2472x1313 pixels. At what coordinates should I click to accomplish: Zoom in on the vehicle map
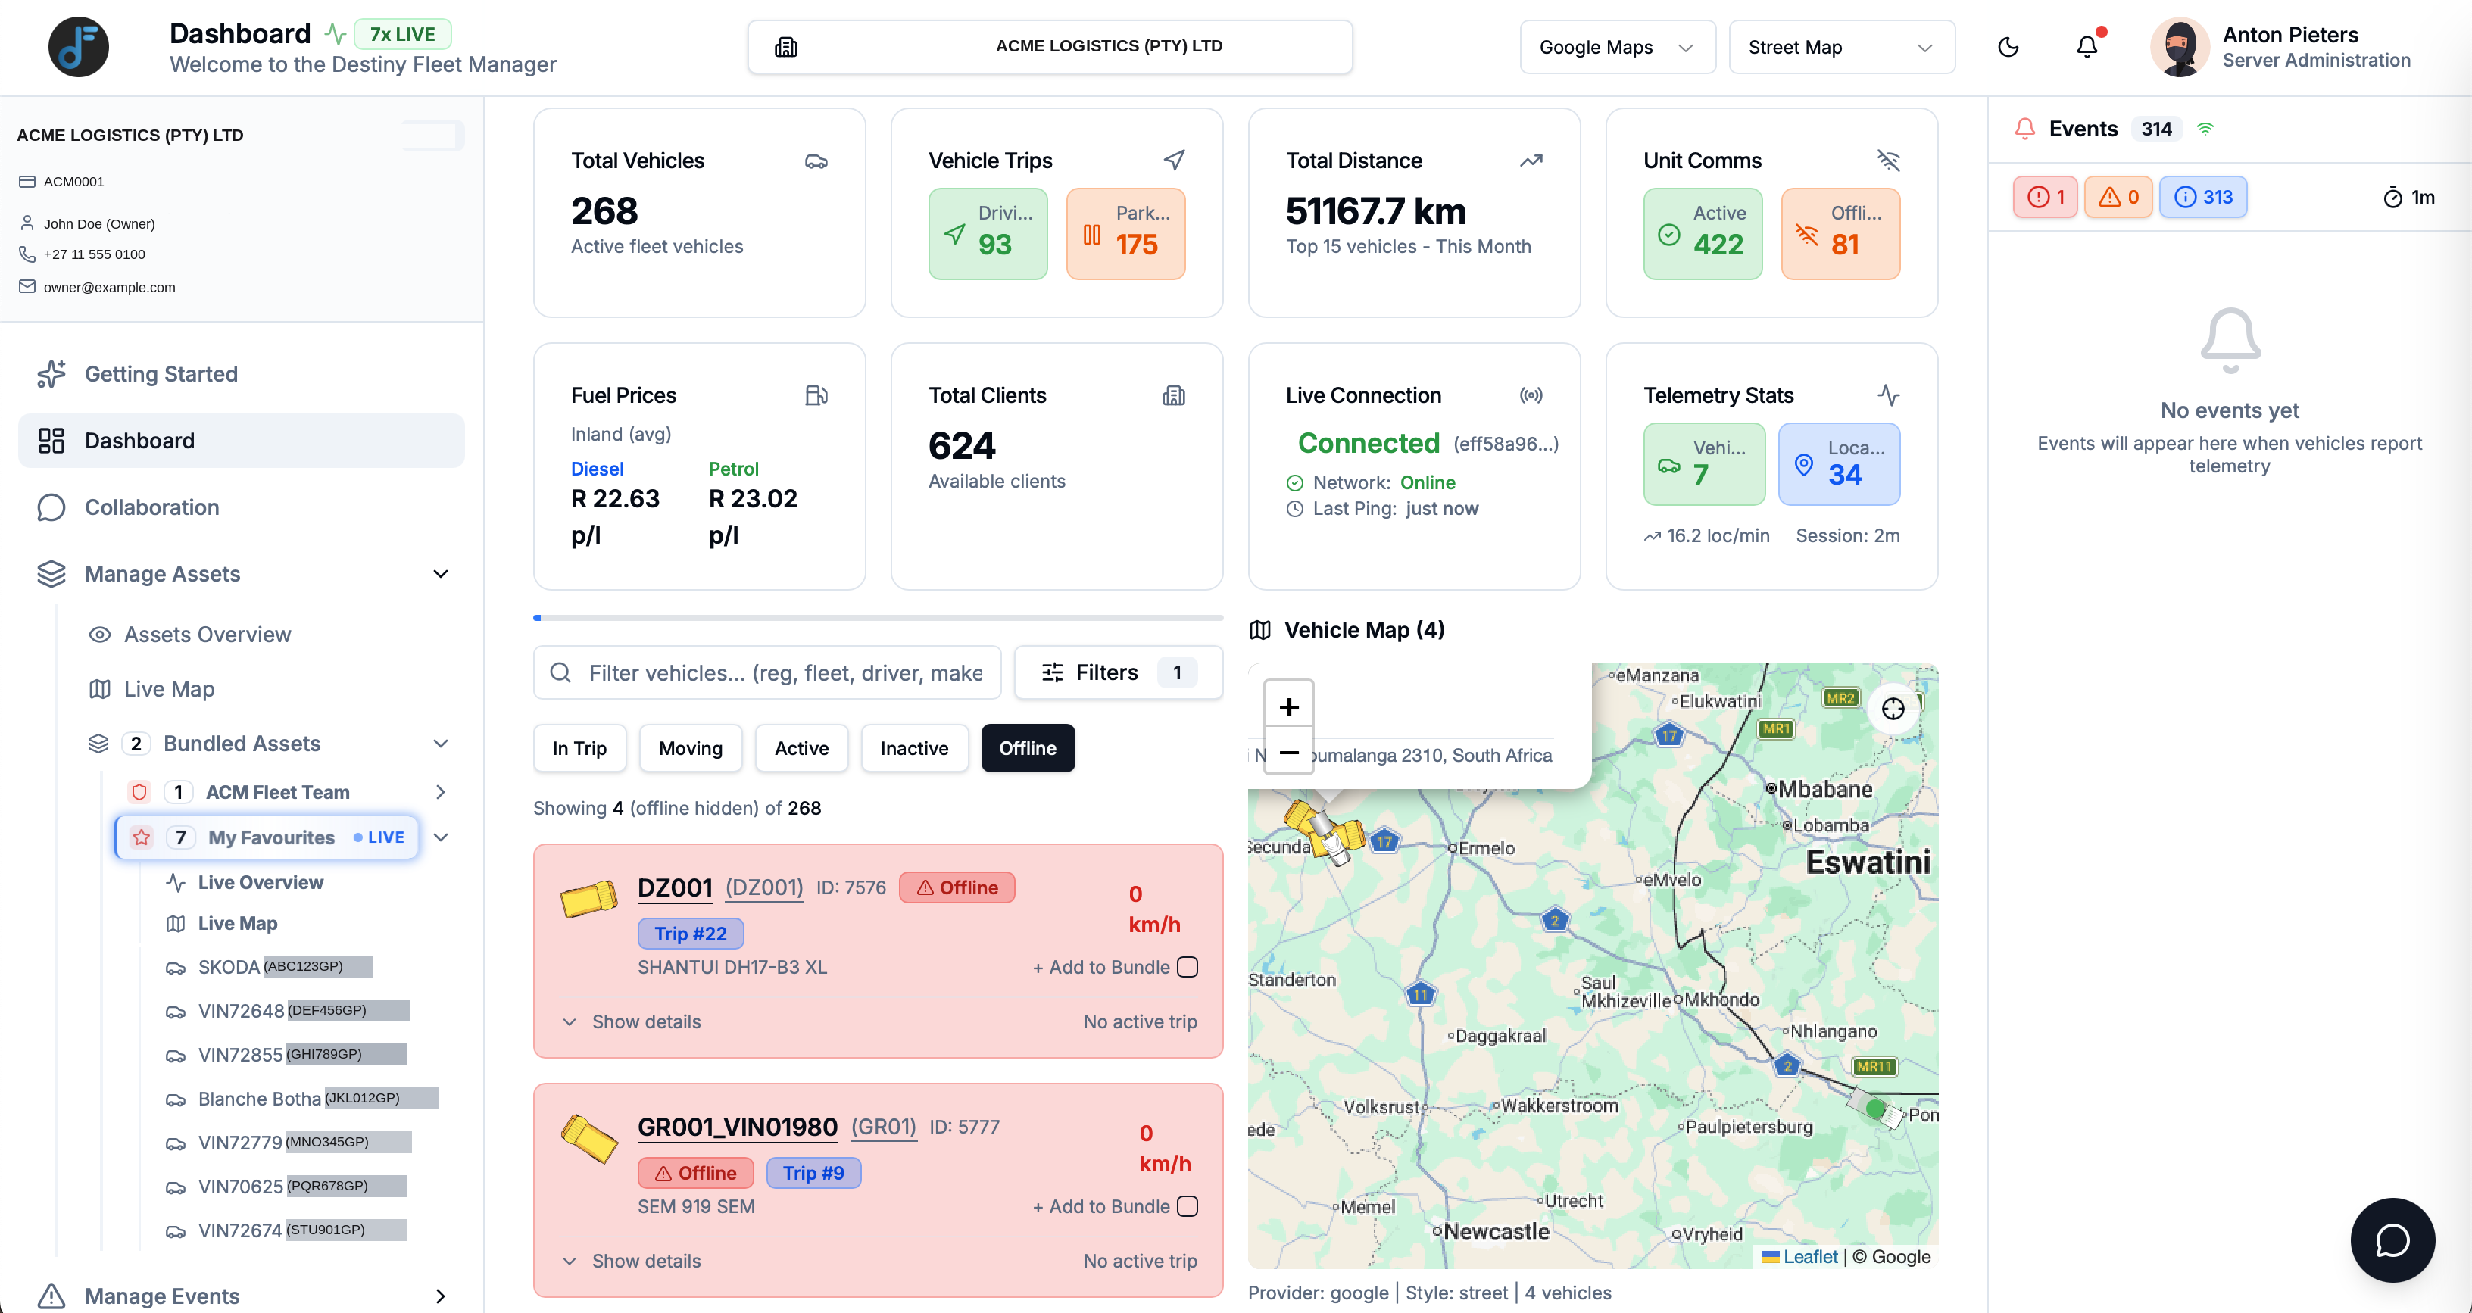click(1289, 706)
